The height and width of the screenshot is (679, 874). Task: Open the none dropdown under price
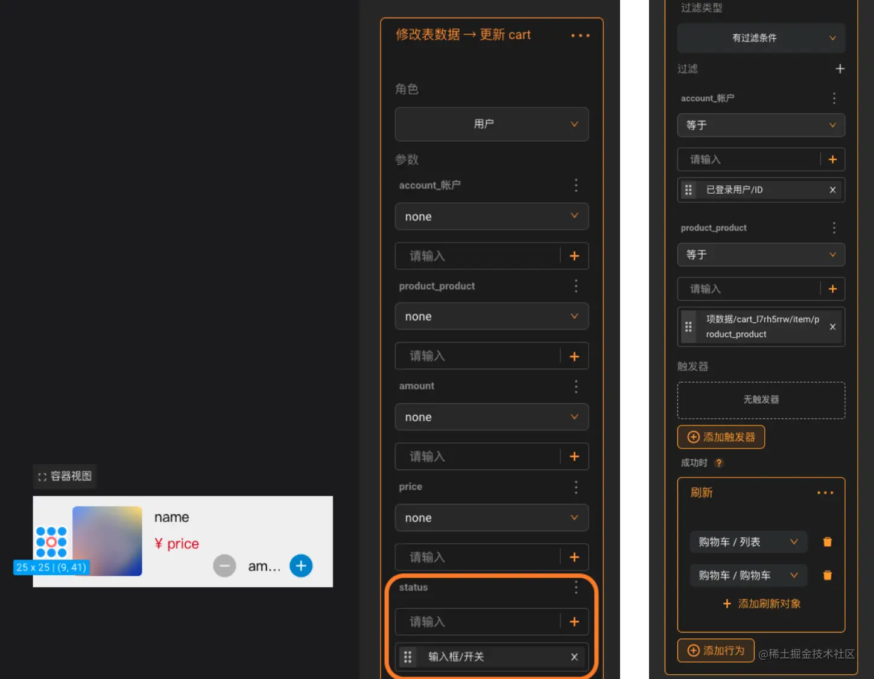coord(492,518)
